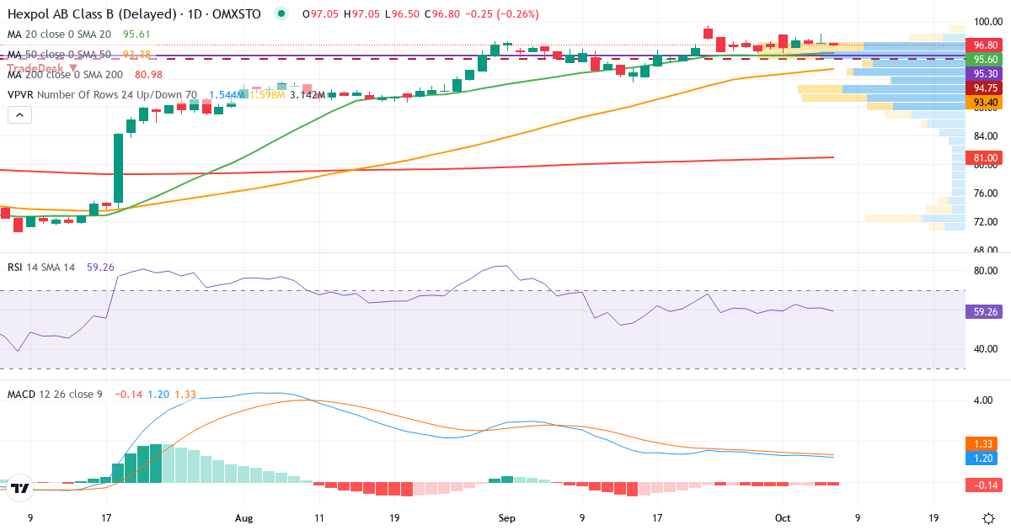The image size is (1011, 530).
Task: Click the -0.14 histogram axis label
Action: (x=986, y=484)
